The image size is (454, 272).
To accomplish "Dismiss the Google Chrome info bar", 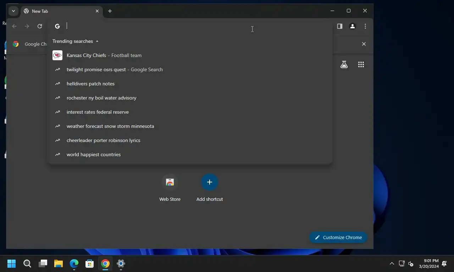I will 364,44.
